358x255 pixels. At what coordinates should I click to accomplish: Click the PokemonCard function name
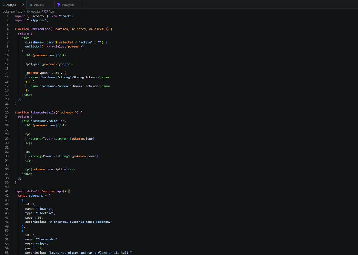40,29
